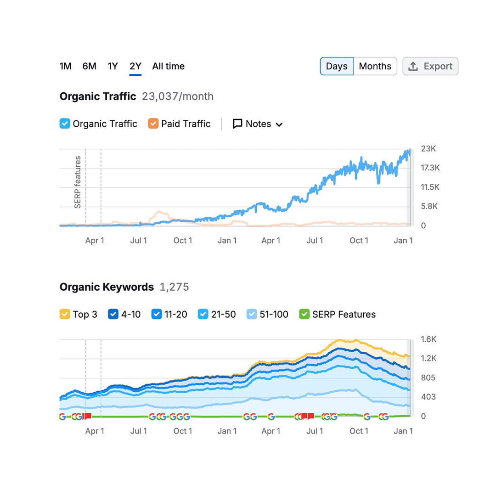This screenshot has width=496, height=496.
Task: Switch to the All time range
Action: pos(169,66)
